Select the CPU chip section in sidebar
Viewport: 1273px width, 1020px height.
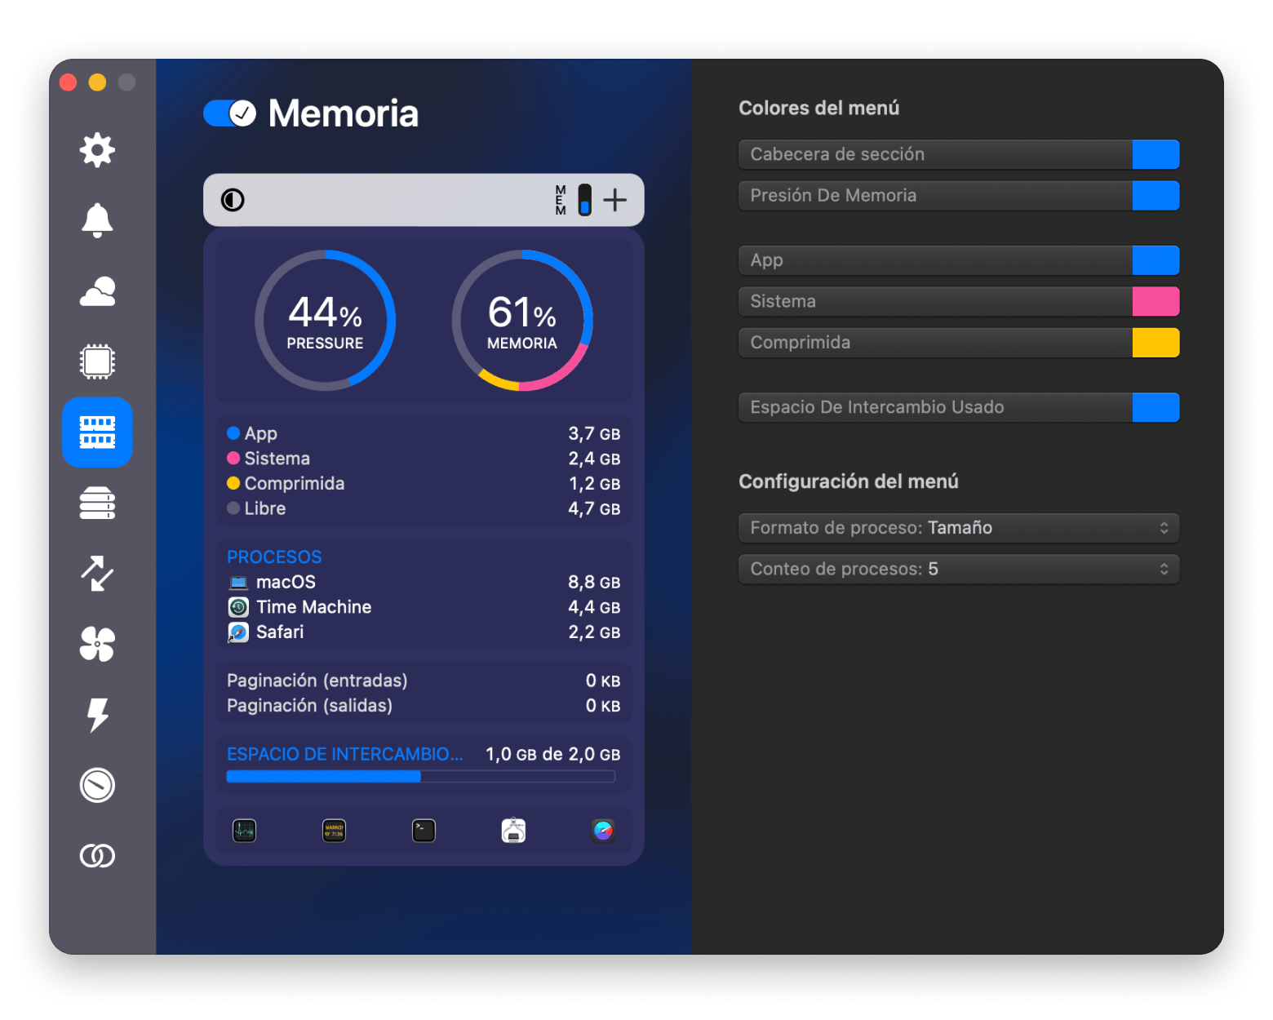pos(97,361)
